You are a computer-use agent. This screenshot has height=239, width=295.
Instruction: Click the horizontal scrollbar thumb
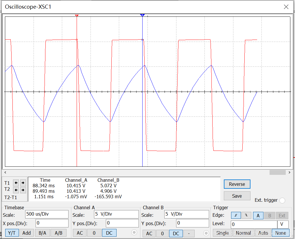point(278,172)
